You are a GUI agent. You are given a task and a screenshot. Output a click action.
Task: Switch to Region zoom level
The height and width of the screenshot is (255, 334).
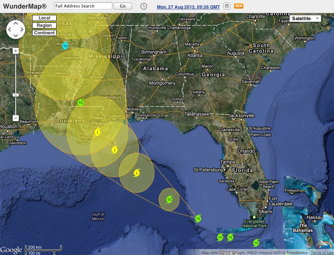44,25
